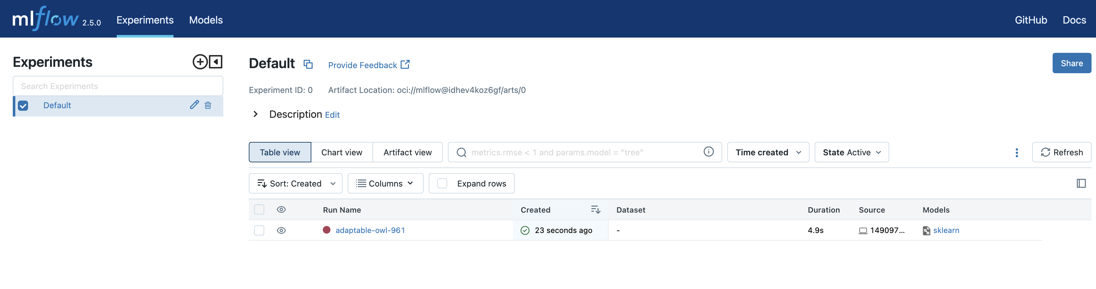
Task: Expand the Description section
Action: [x=255, y=114]
